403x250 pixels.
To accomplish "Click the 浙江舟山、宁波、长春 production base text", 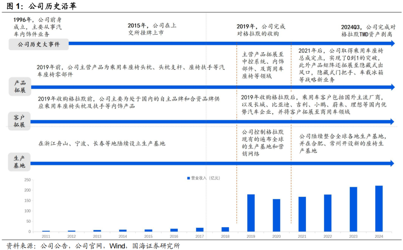I will (x=102, y=143).
